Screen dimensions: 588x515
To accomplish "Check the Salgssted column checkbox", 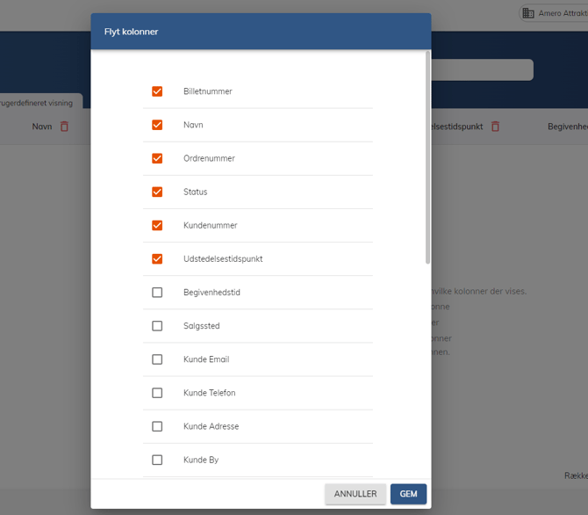I will 157,326.
